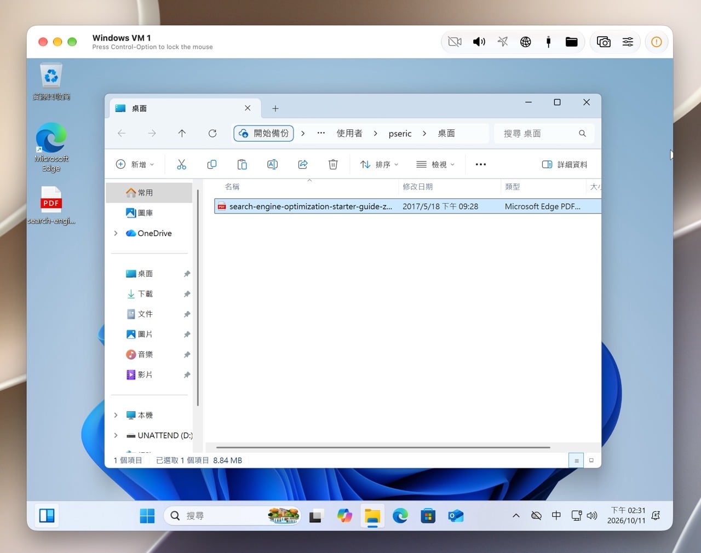
Task: Expand the OneDrive tree node
Action: tap(116, 233)
